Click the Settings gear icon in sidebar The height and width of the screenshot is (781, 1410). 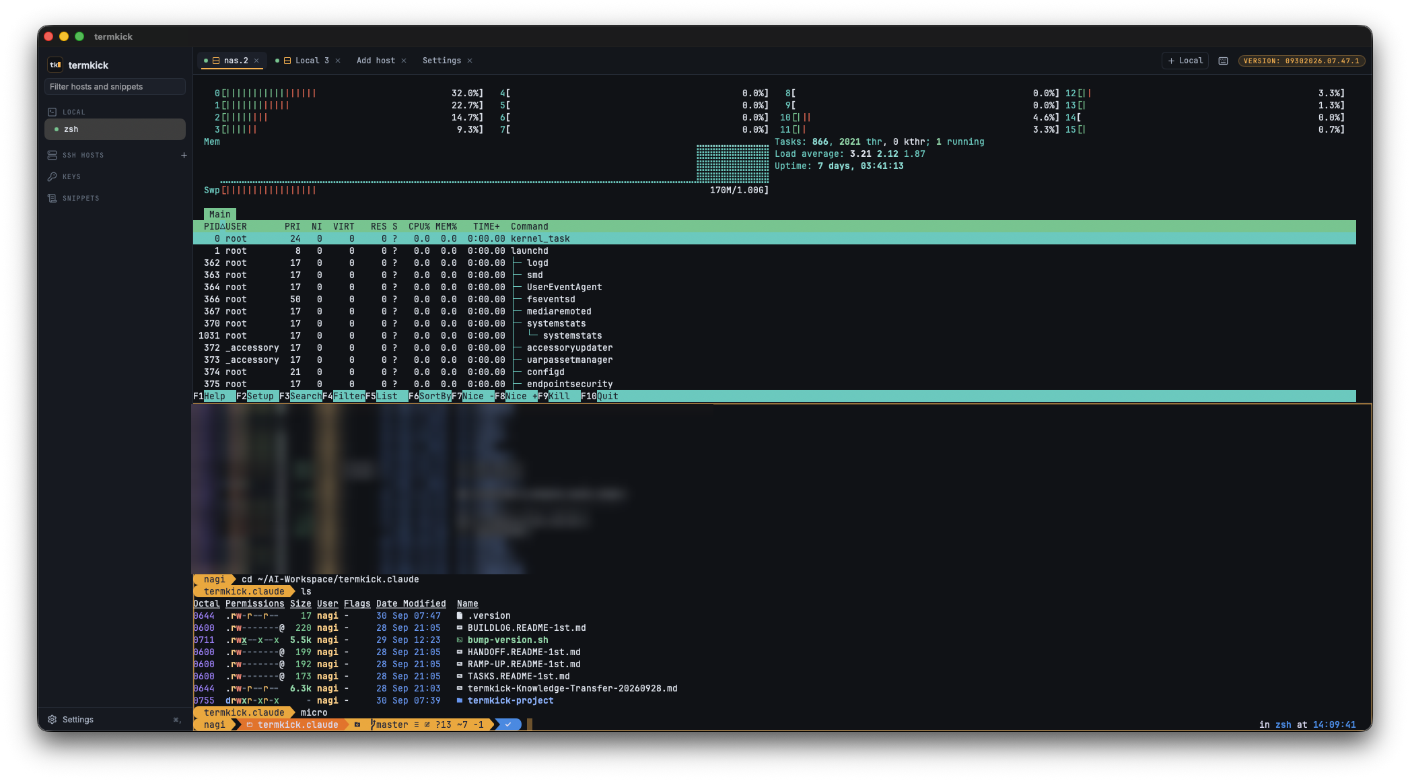(x=52, y=719)
